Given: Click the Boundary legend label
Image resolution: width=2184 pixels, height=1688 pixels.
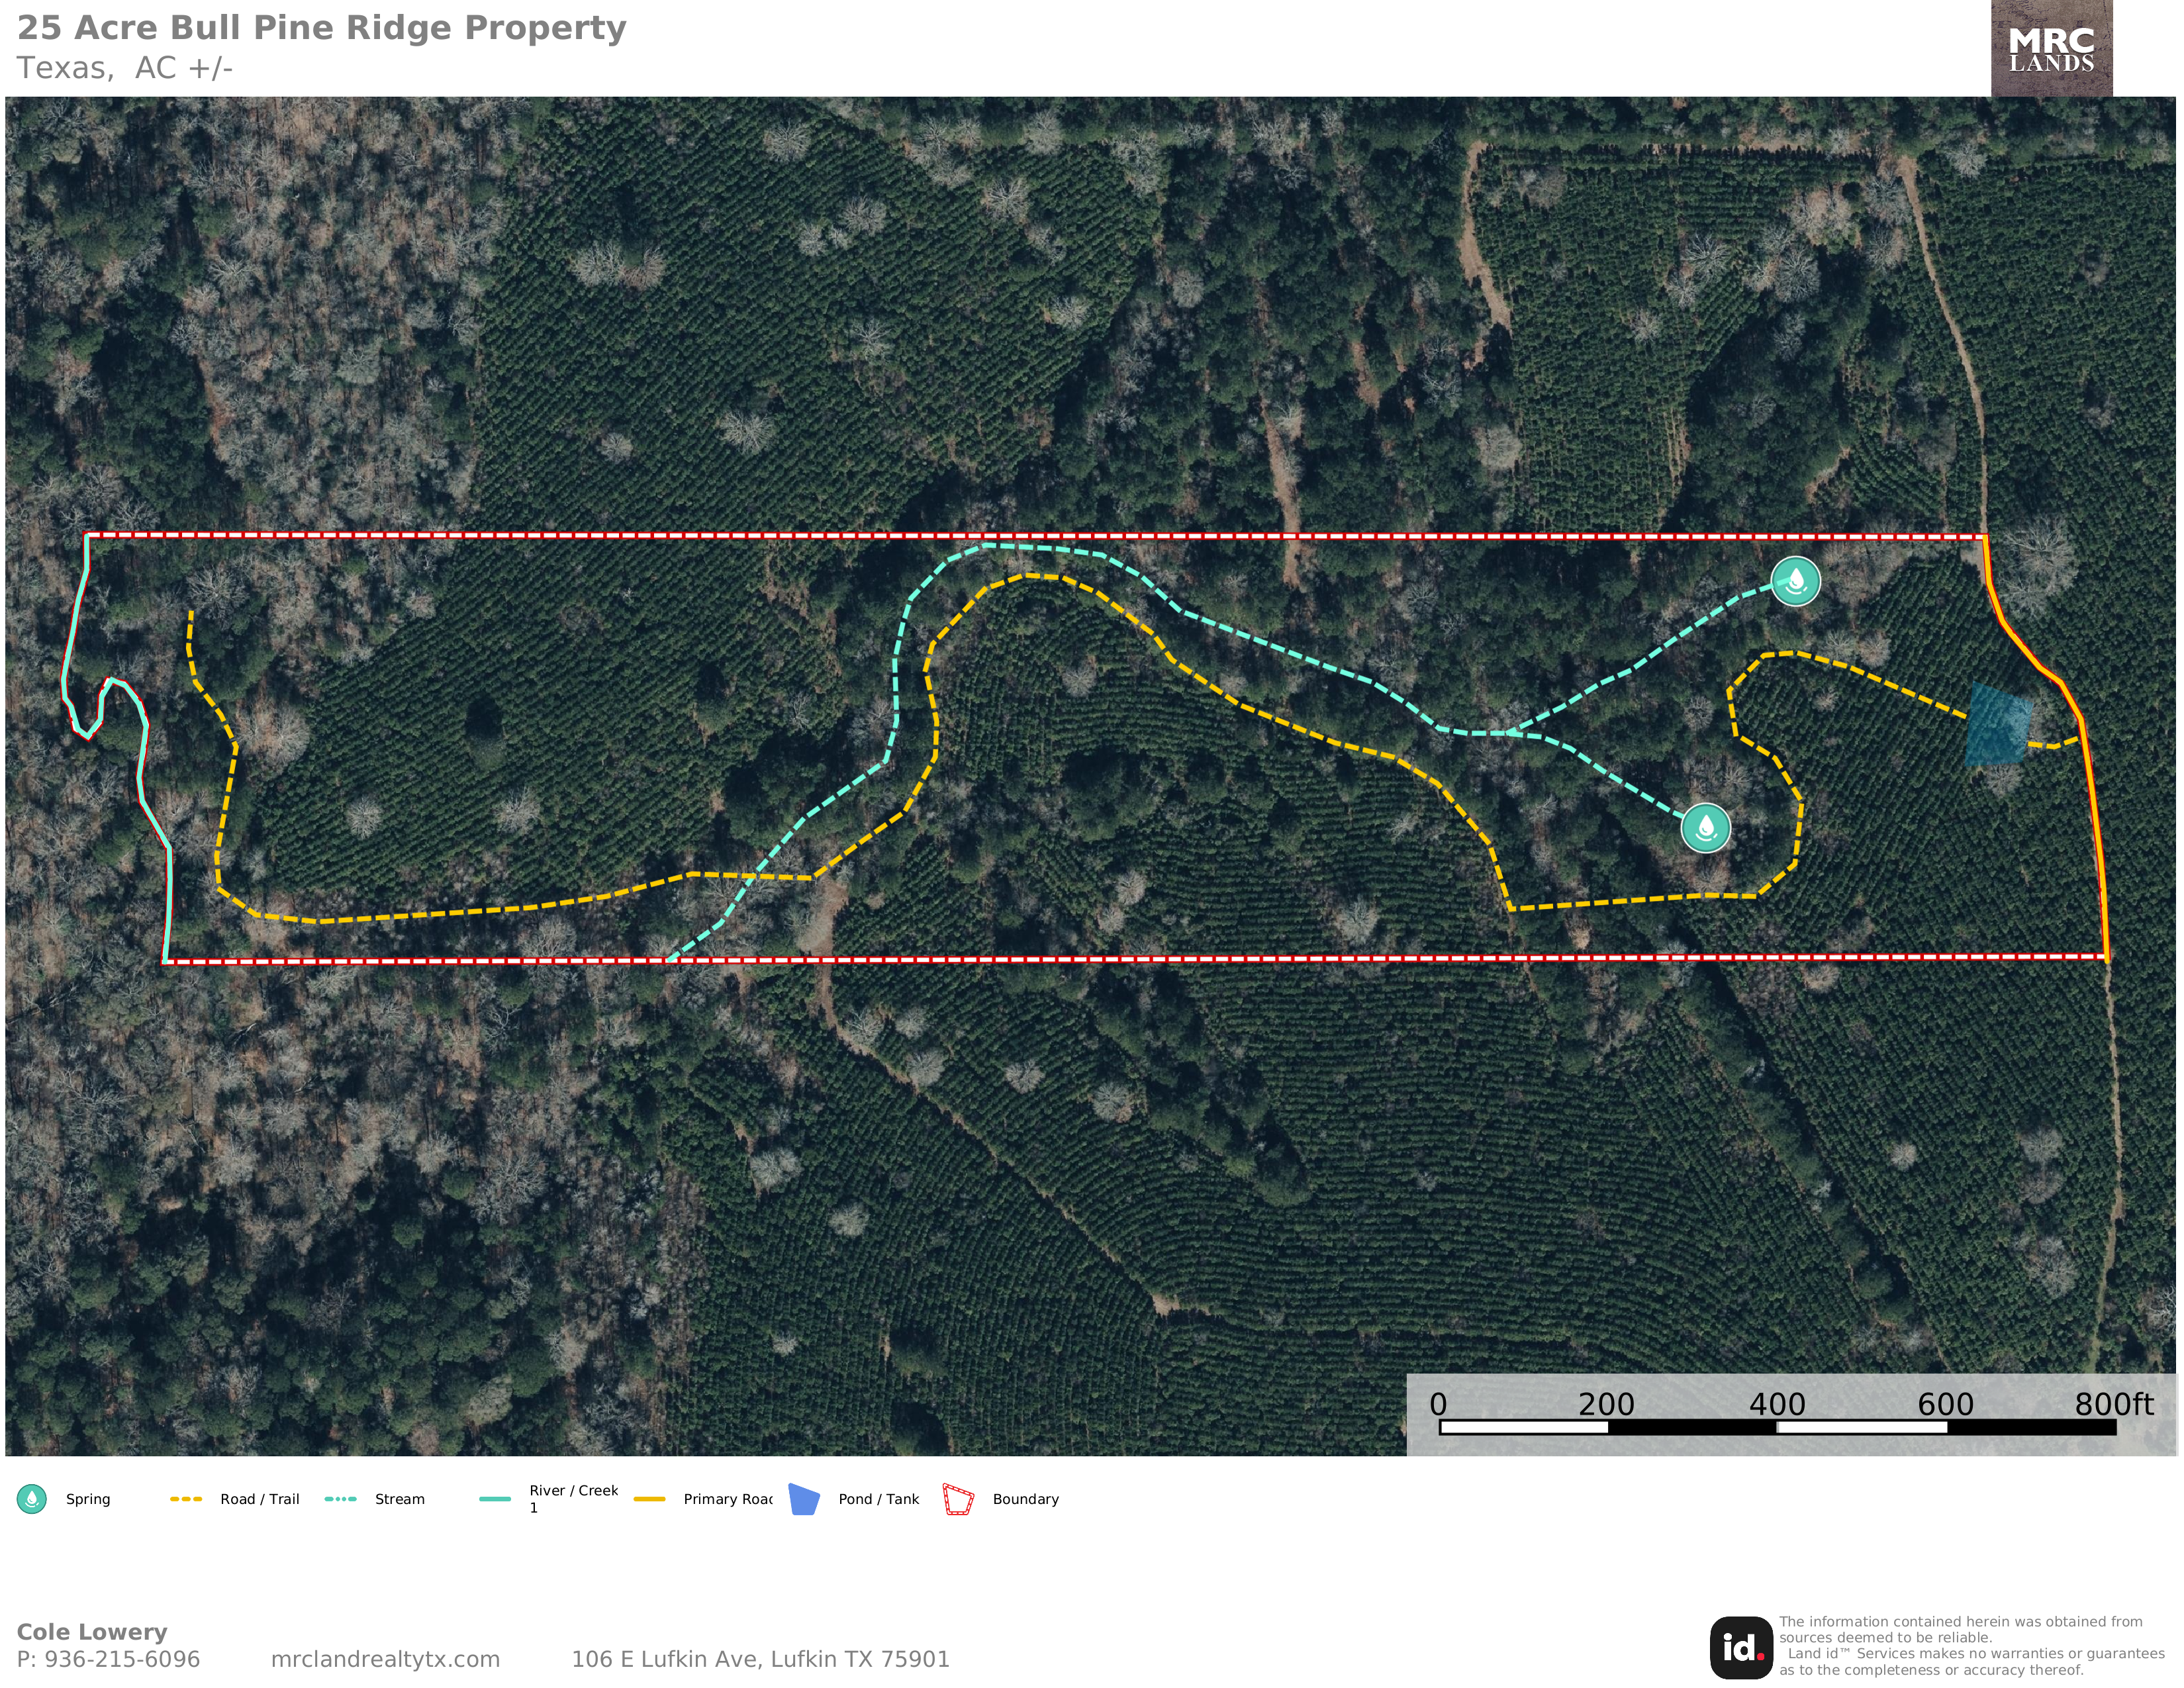Looking at the screenshot, I should point(1025,1499).
